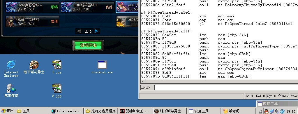Image resolution: width=298 pixels, height=114 pixels.
Task: Click the 游戏开始 green button
Action: pos(88,45)
